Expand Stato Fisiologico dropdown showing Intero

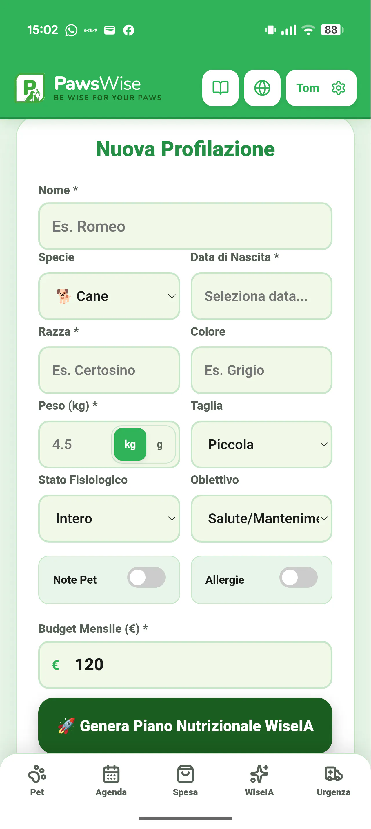tap(109, 518)
